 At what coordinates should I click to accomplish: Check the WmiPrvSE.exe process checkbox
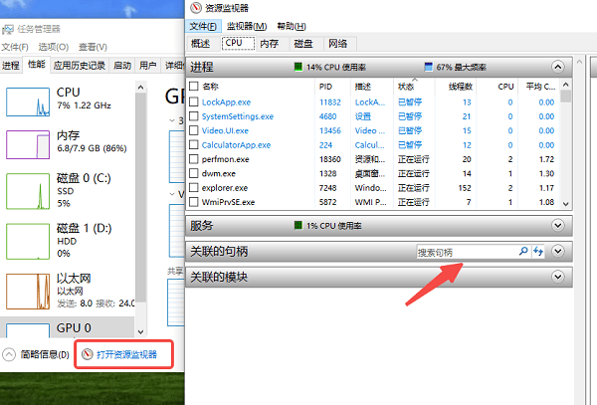click(194, 202)
